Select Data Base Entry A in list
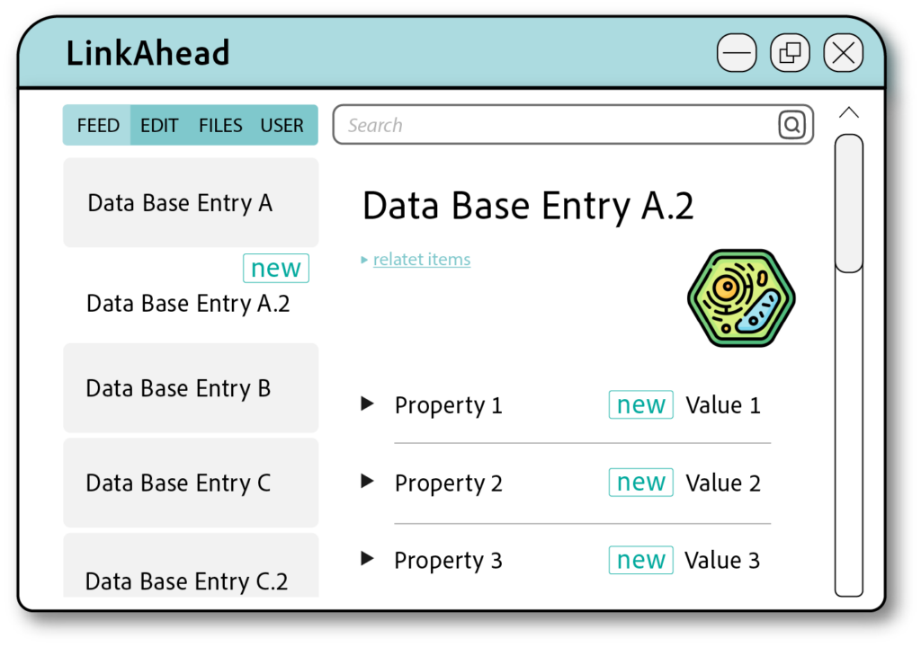 (190, 203)
